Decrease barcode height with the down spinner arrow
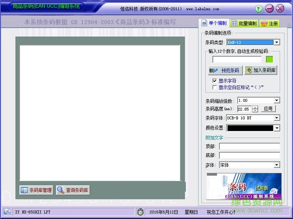This screenshot has width=293, height=219. tap(255, 110)
